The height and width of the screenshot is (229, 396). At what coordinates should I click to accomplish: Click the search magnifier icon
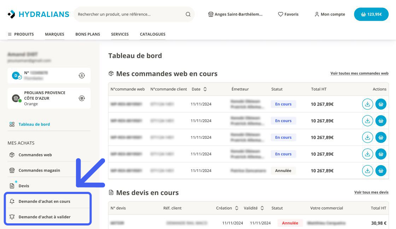[188, 15]
